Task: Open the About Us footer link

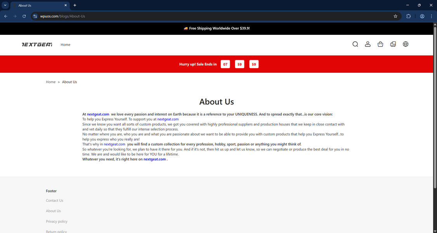Action: click(53, 211)
